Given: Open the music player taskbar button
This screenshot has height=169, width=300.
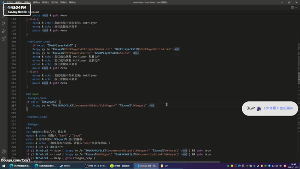Looking at the screenshot, I should point(120,166).
